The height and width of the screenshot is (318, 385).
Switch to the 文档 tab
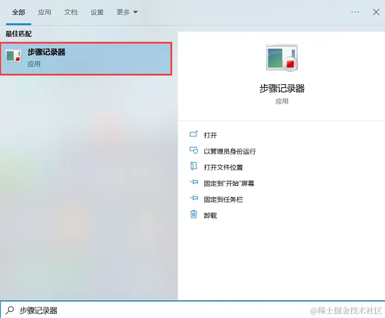(x=71, y=12)
